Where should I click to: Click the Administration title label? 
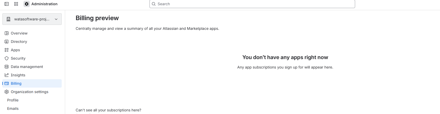click(x=44, y=4)
